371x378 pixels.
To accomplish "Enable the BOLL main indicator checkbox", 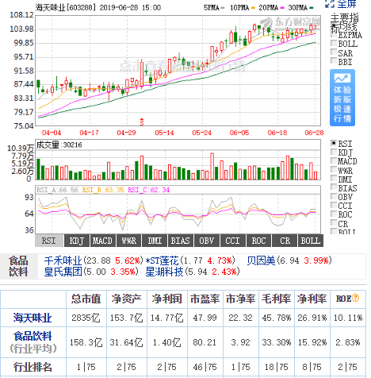I will click(x=334, y=43).
